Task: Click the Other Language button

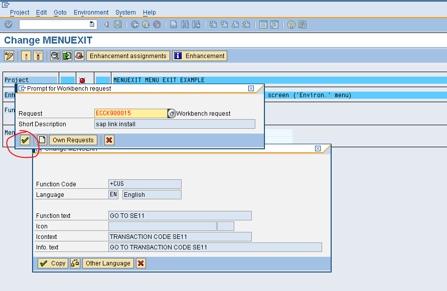Action: point(107,263)
